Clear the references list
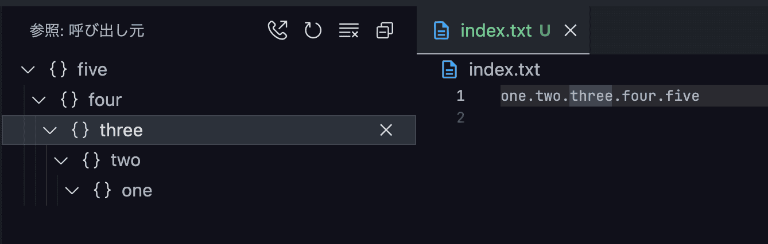This screenshot has width=768, height=244. (348, 30)
